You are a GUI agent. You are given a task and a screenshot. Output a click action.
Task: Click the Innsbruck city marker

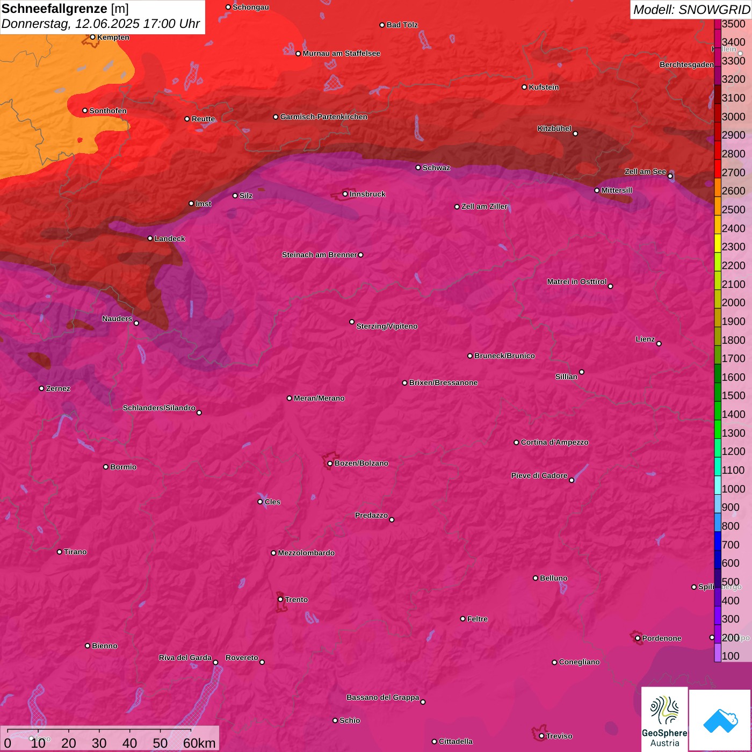(345, 194)
